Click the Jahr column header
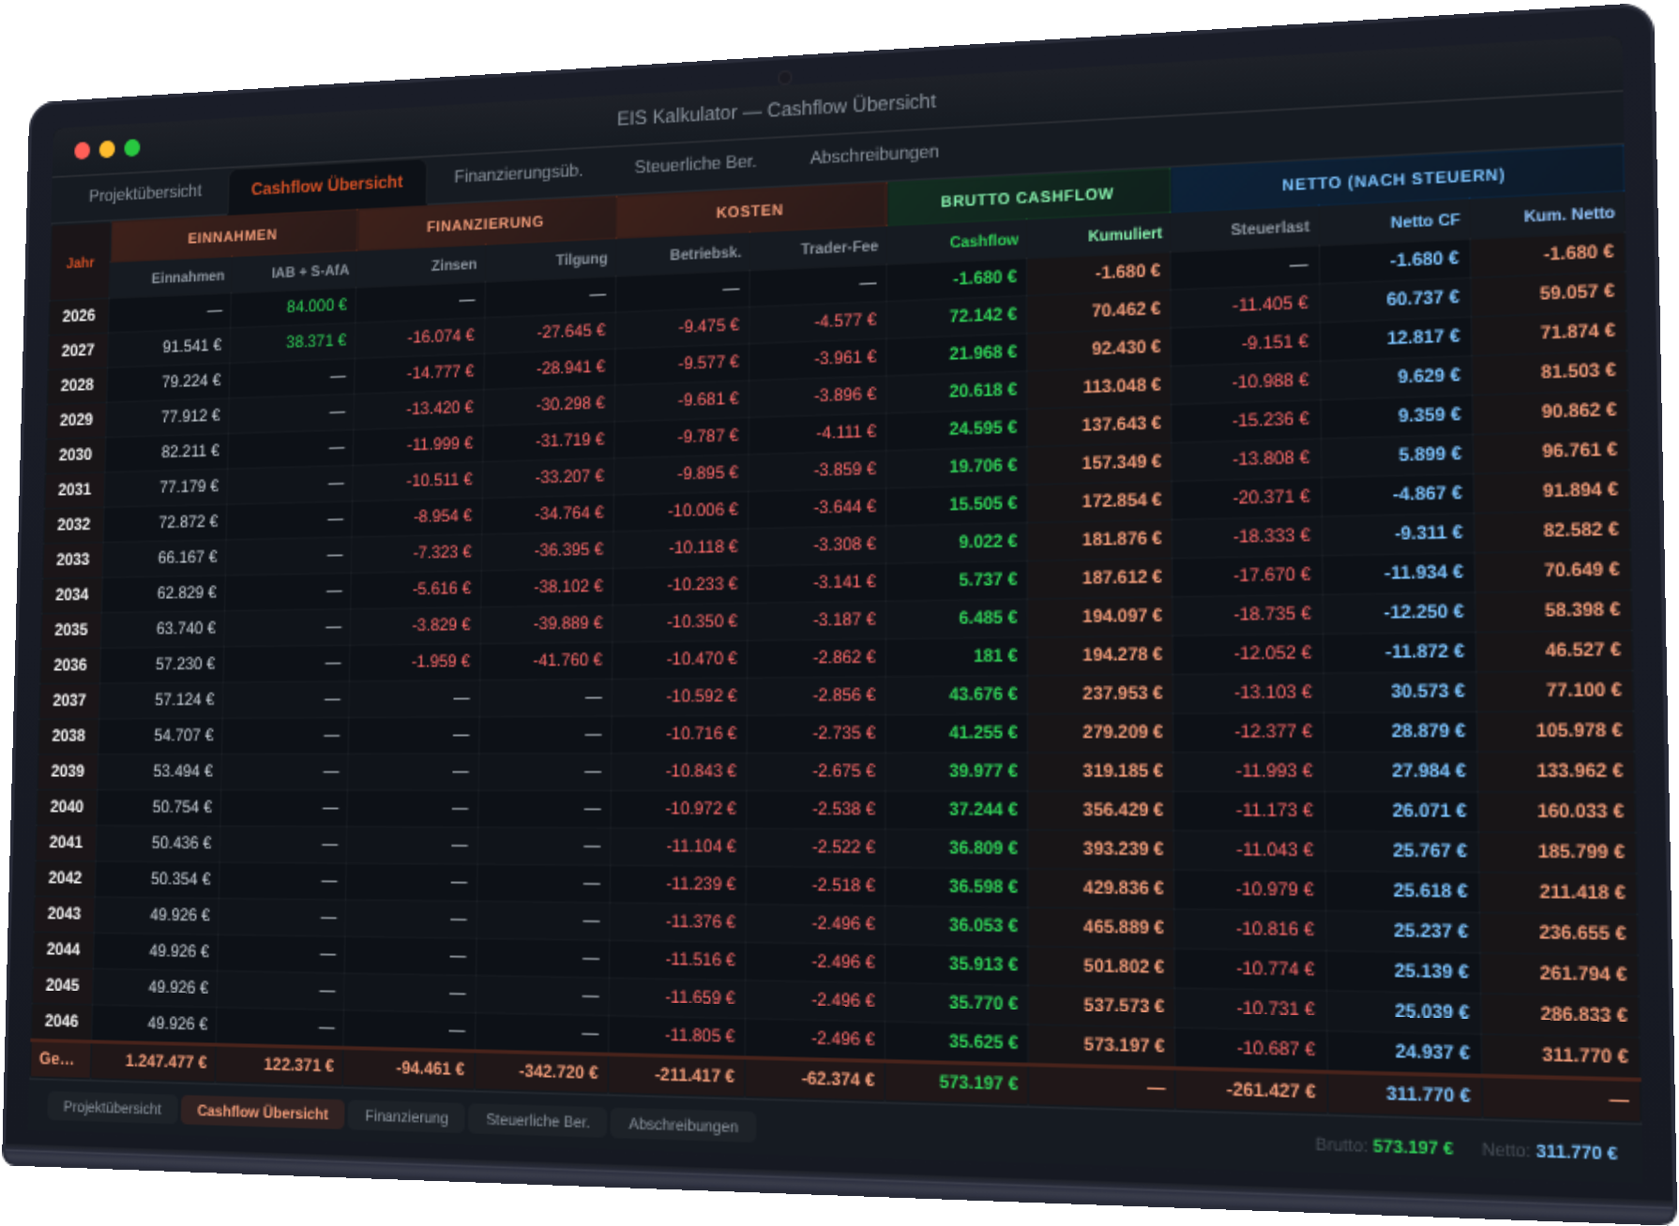 [80, 262]
